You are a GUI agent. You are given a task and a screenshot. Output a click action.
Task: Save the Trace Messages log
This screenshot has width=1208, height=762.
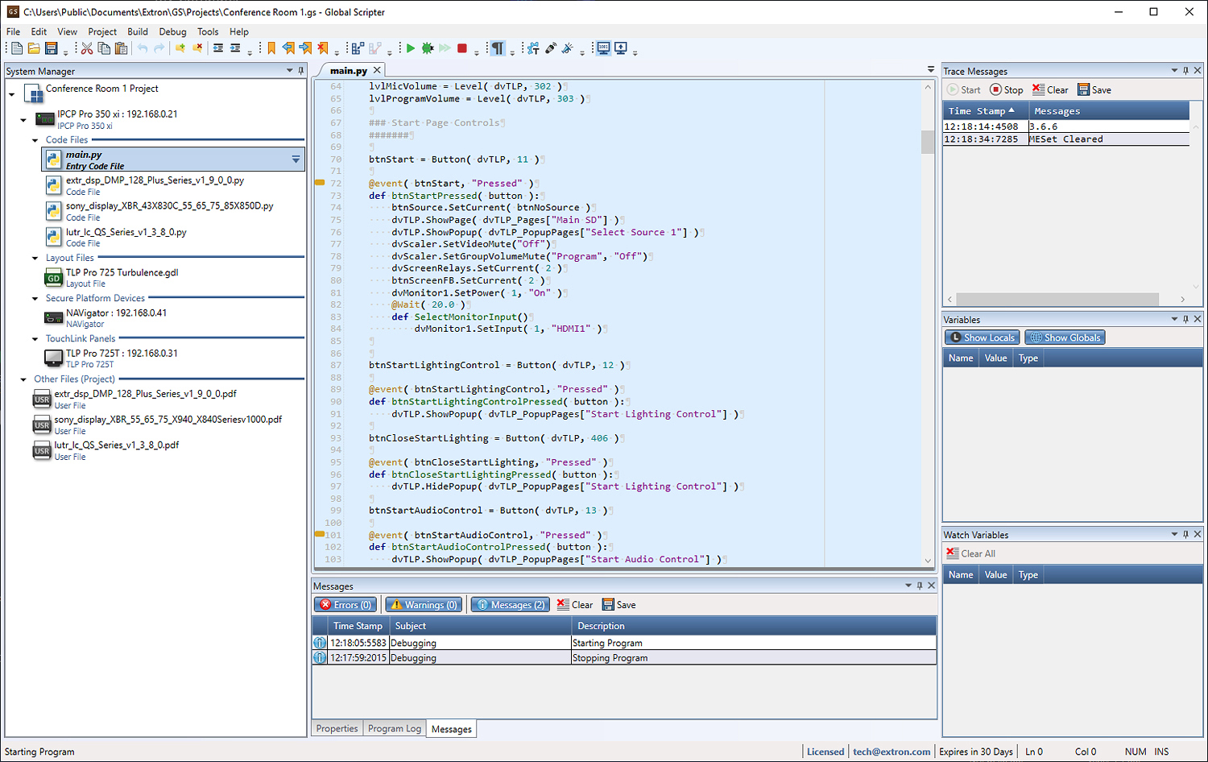(x=1094, y=90)
